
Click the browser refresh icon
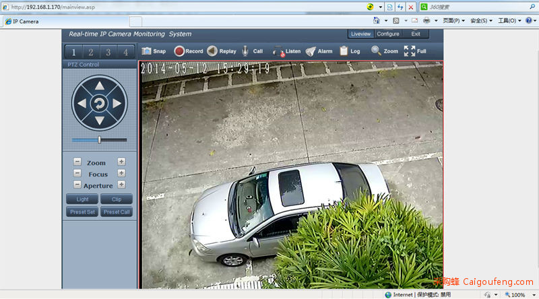400,7
